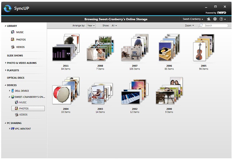This screenshot has height=159, width=233.
Task: Select PLAYLISTS label
Action: pos(13,70)
